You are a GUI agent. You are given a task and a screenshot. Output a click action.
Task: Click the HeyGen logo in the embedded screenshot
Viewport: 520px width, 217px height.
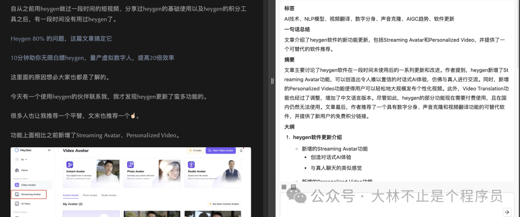(x=24, y=150)
